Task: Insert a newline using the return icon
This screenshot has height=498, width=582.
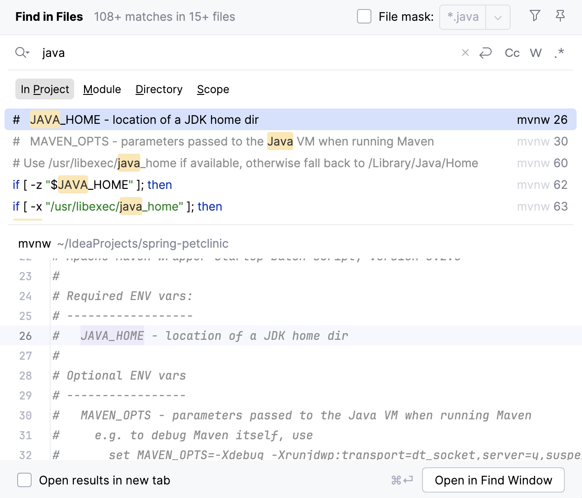Action: point(486,53)
